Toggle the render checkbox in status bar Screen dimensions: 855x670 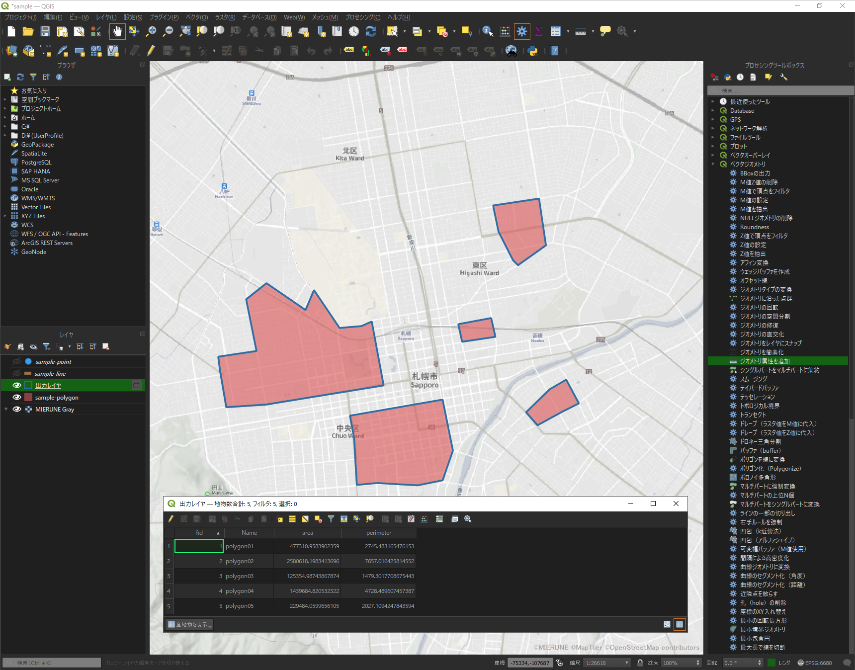pyautogui.click(x=771, y=663)
